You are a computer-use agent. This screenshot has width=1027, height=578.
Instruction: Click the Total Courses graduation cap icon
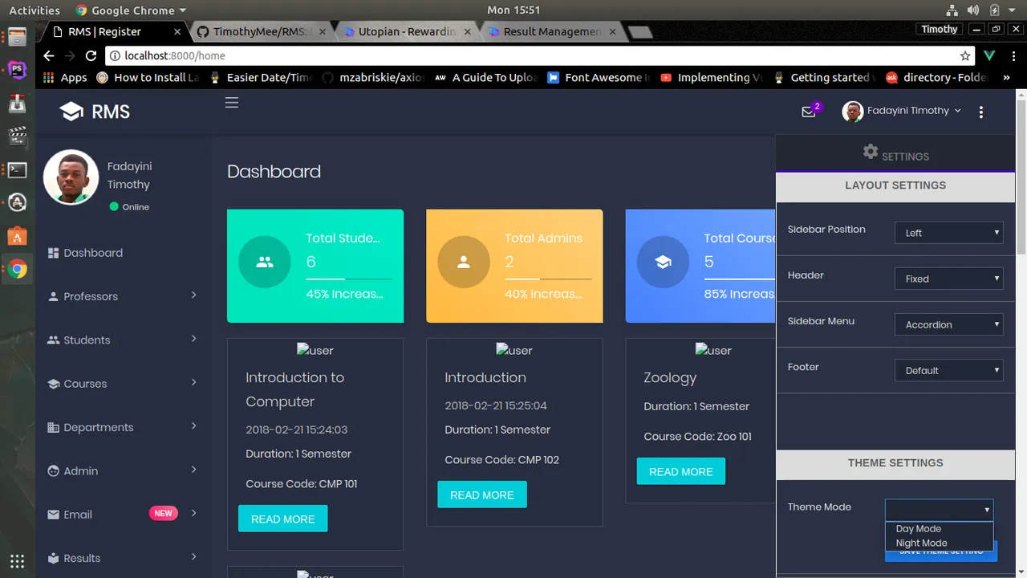click(x=663, y=262)
